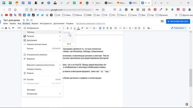Image resolution: width=193 pixels, height=108 pixels.
Task: Align text to the right
Action: pyautogui.click(x=107, y=28)
